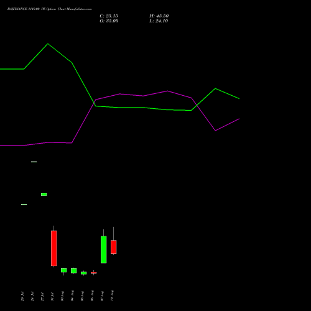
Task: Select the 31 Jul date label
Action: (52, 296)
